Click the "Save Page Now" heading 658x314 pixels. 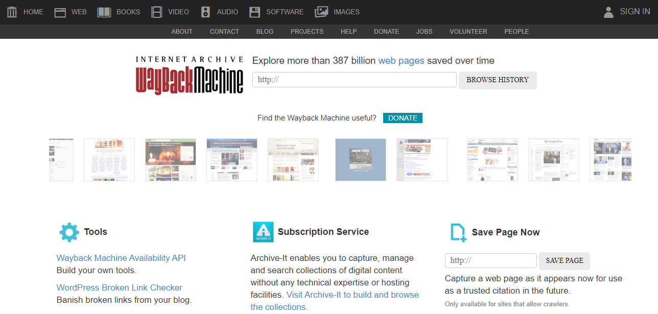coord(506,232)
